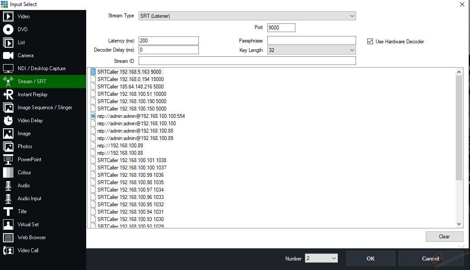Viewport: 470px width, 270px height.
Task: Select SRTCaller 192.168.100.93 1030
Action: point(130,219)
